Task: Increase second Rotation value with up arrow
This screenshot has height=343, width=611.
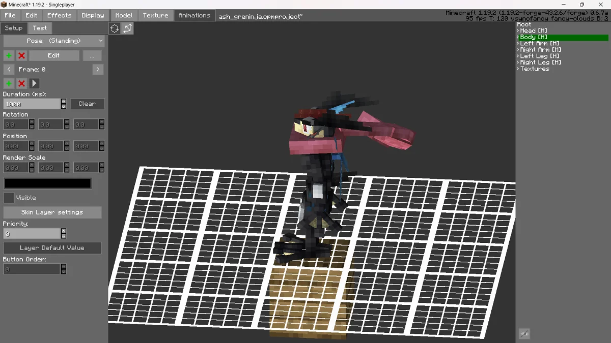Action: point(67,121)
